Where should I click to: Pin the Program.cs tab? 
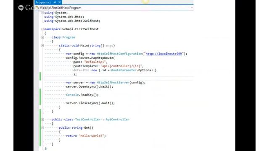coord(55,2)
